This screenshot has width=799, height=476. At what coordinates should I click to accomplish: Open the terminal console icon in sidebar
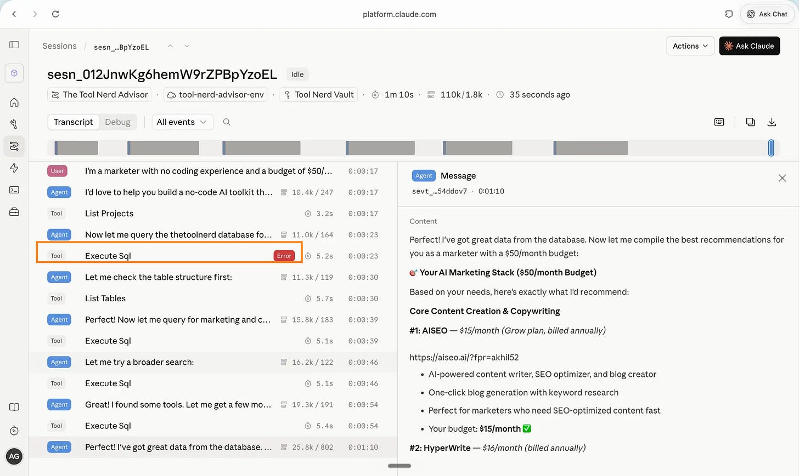click(x=14, y=190)
